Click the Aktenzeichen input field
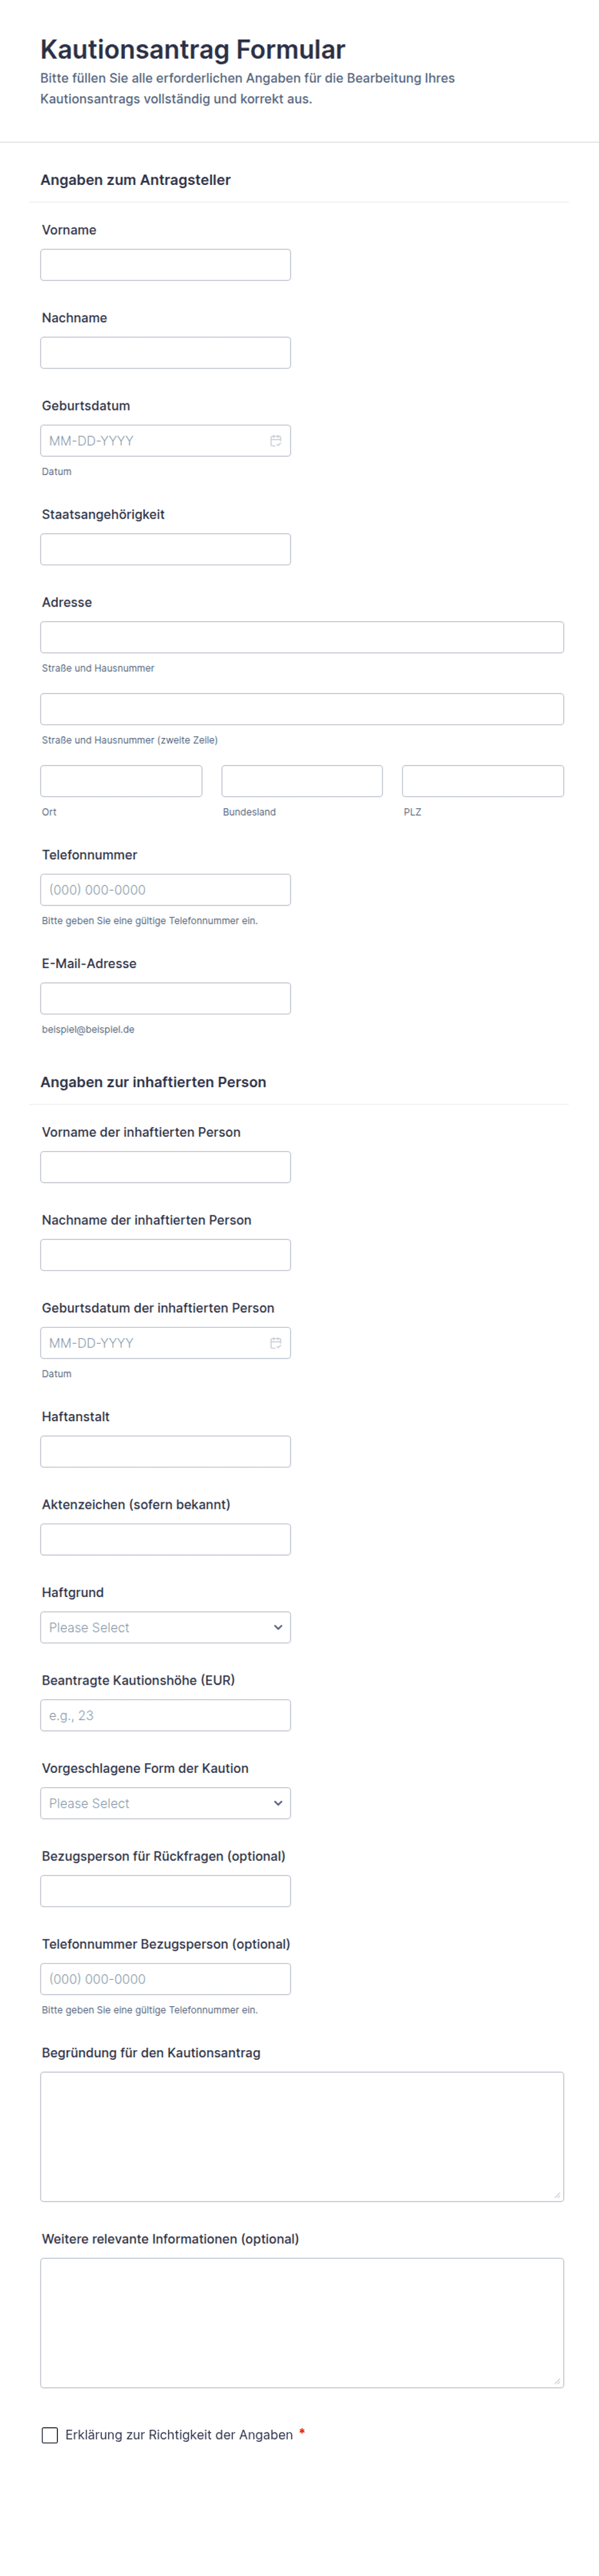 [x=166, y=1539]
